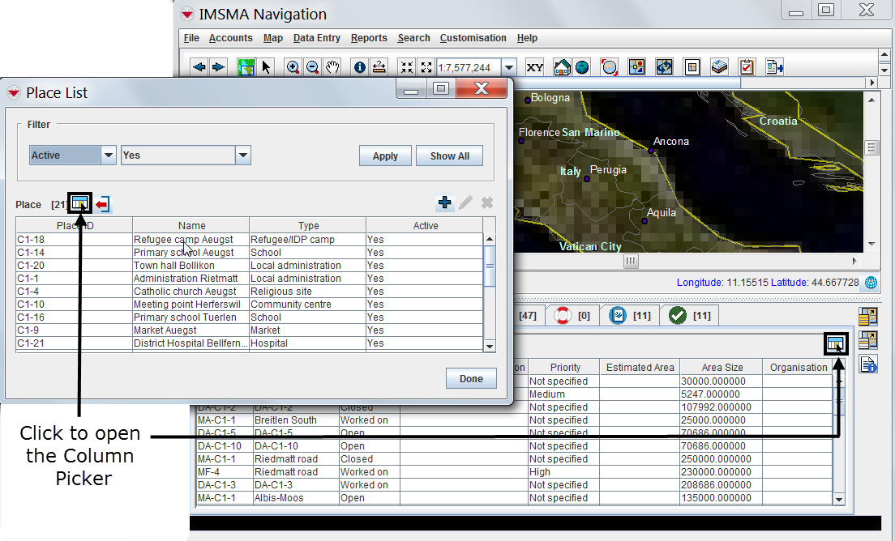Open column picker above the Organisation column
The image size is (895, 541).
pos(834,344)
